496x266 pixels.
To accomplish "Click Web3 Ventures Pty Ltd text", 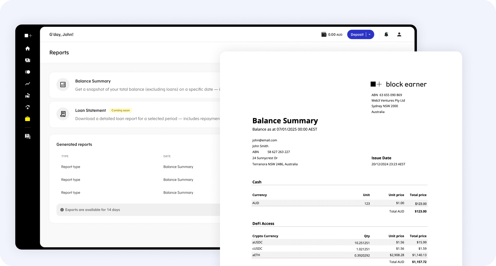I will click(388, 100).
